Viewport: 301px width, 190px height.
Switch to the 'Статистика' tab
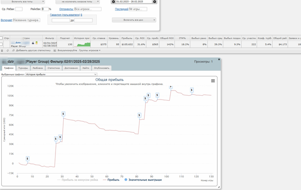[54, 68]
